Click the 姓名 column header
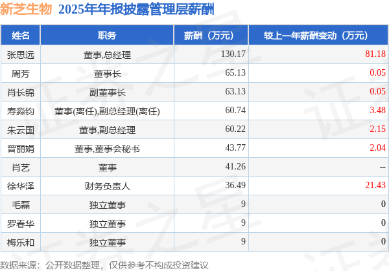This screenshot has width=389, height=271. point(21,36)
